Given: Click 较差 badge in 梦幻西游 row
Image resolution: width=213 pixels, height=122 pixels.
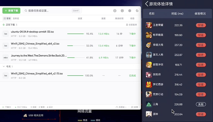Looking at the screenshot, I should click(201, 85).
